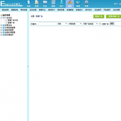Click the green 增加广告 button
The width and height of the screenshot is (121, 121).
click(x=99, y=16)
